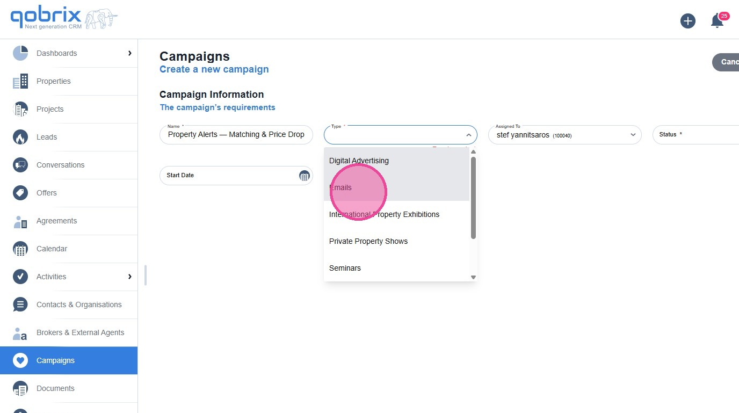This screenshot has width=739, height=413.
Task: Click the sidebar resize handle
Action: point(146,275)
